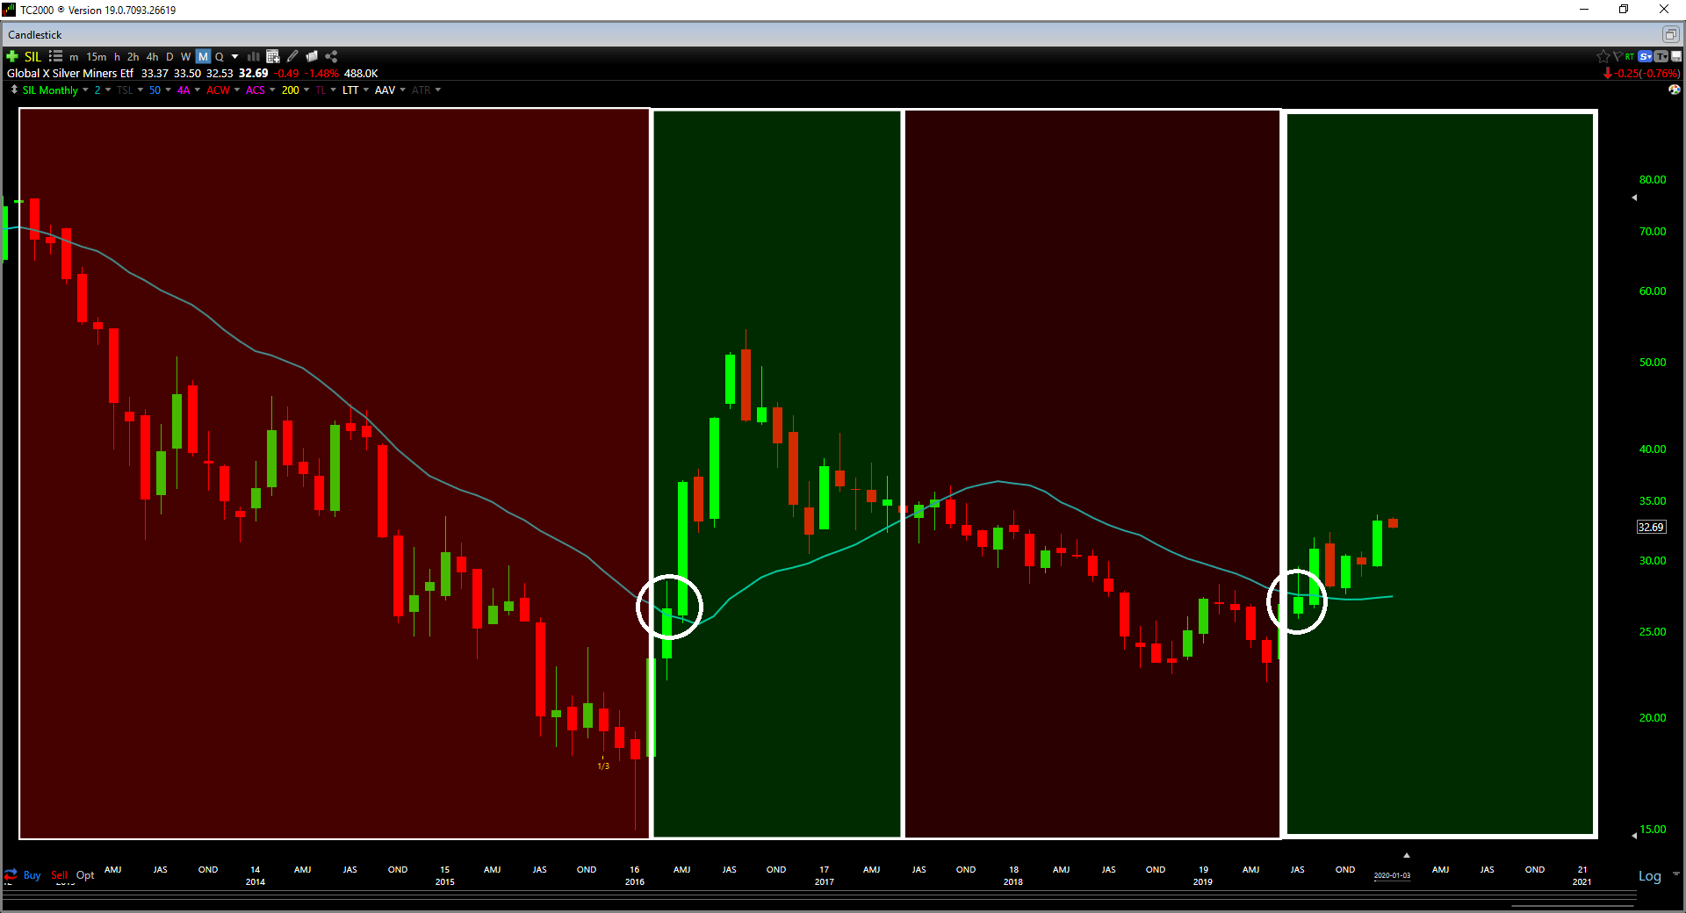Click the 2020-01-03 date marker
Screen dimensions: 1686x913
coord(1392,875)
